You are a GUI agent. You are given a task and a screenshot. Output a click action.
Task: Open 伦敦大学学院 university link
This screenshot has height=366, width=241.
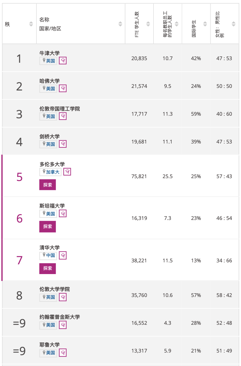[x=55, y=289]
